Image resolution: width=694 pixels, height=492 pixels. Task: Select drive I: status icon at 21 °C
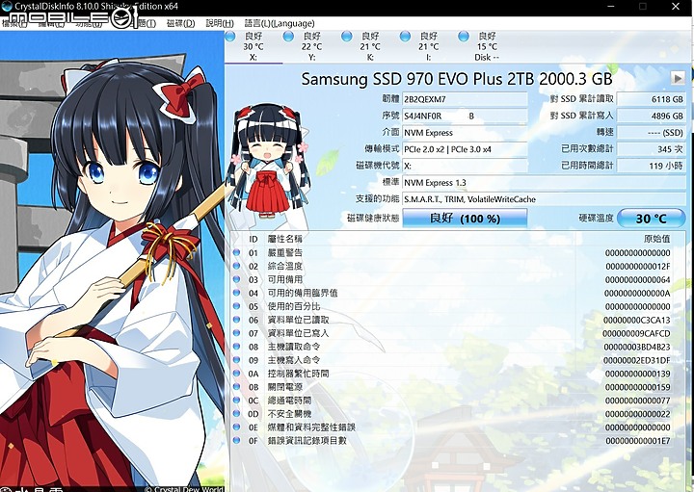pos(405,37)
